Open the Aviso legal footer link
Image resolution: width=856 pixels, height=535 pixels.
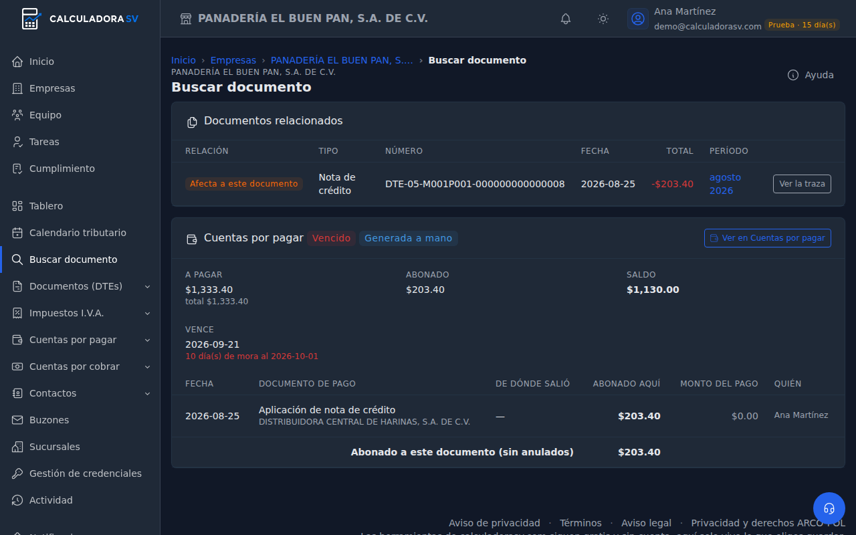pos(646,523)
